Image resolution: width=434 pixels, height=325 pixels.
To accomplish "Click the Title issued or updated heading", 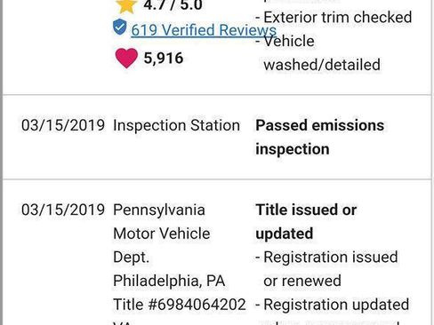I will click(306, 221).
